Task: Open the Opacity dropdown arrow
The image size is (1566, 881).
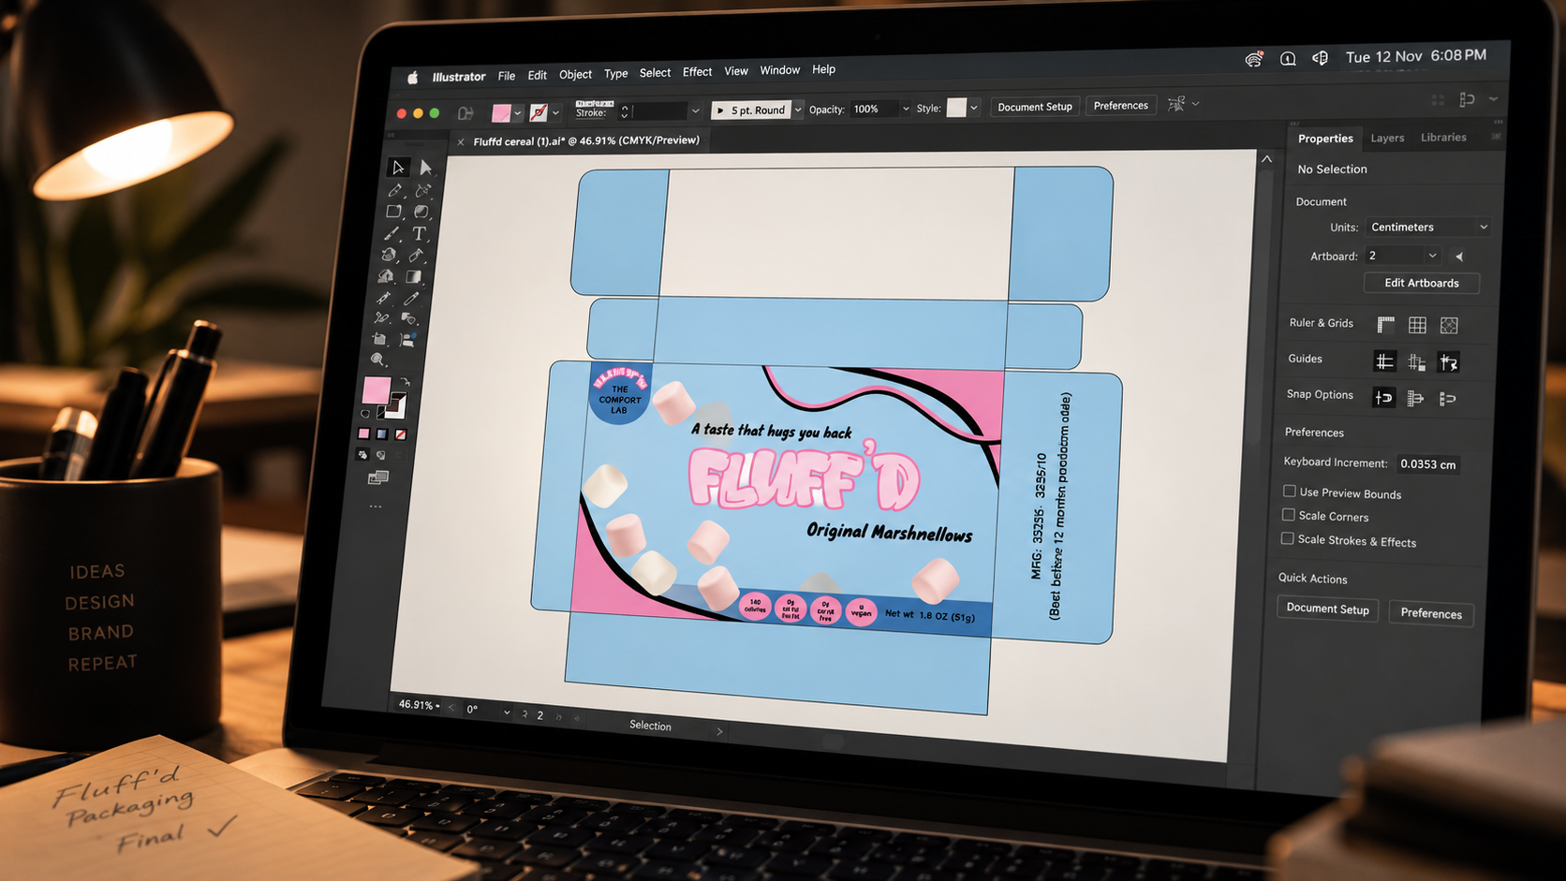Action: coord(905,109)
